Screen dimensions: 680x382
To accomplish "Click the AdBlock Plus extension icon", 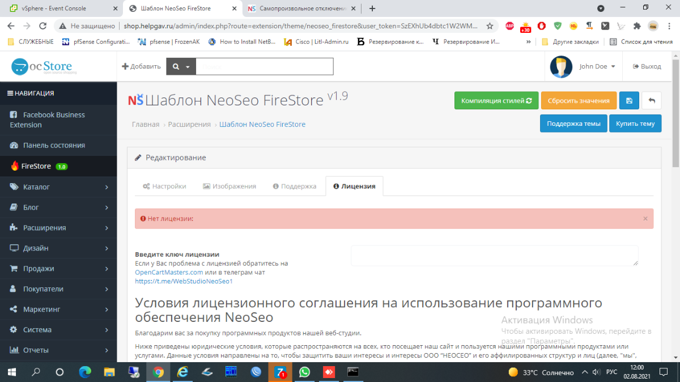I will 509,26.
